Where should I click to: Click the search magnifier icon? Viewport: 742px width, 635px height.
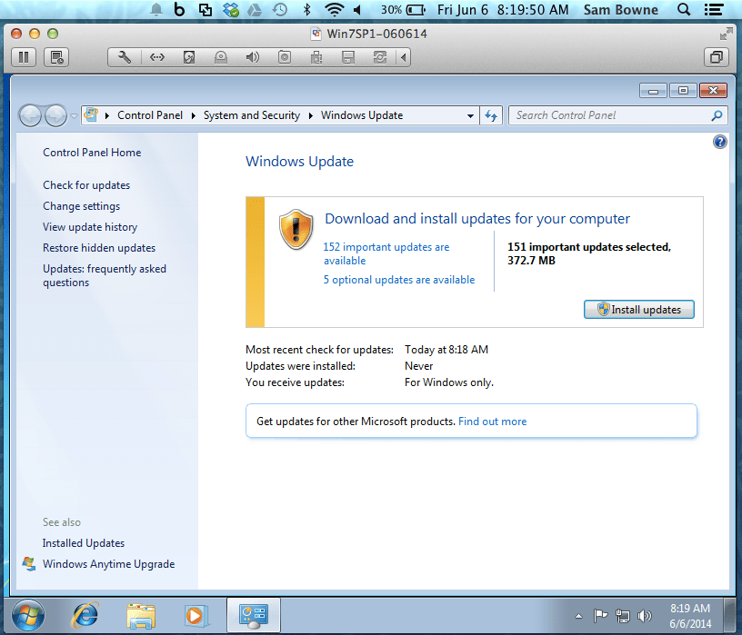(717, 115)
